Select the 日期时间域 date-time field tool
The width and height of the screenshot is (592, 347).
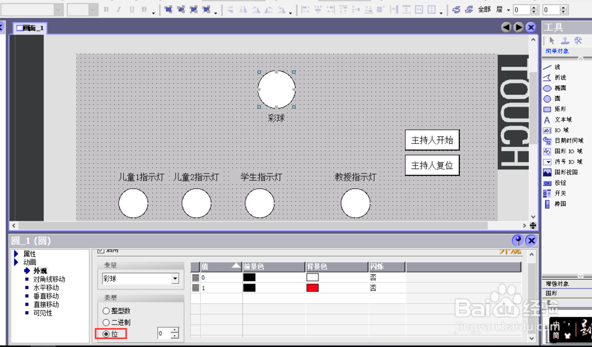tap(563, 140)
